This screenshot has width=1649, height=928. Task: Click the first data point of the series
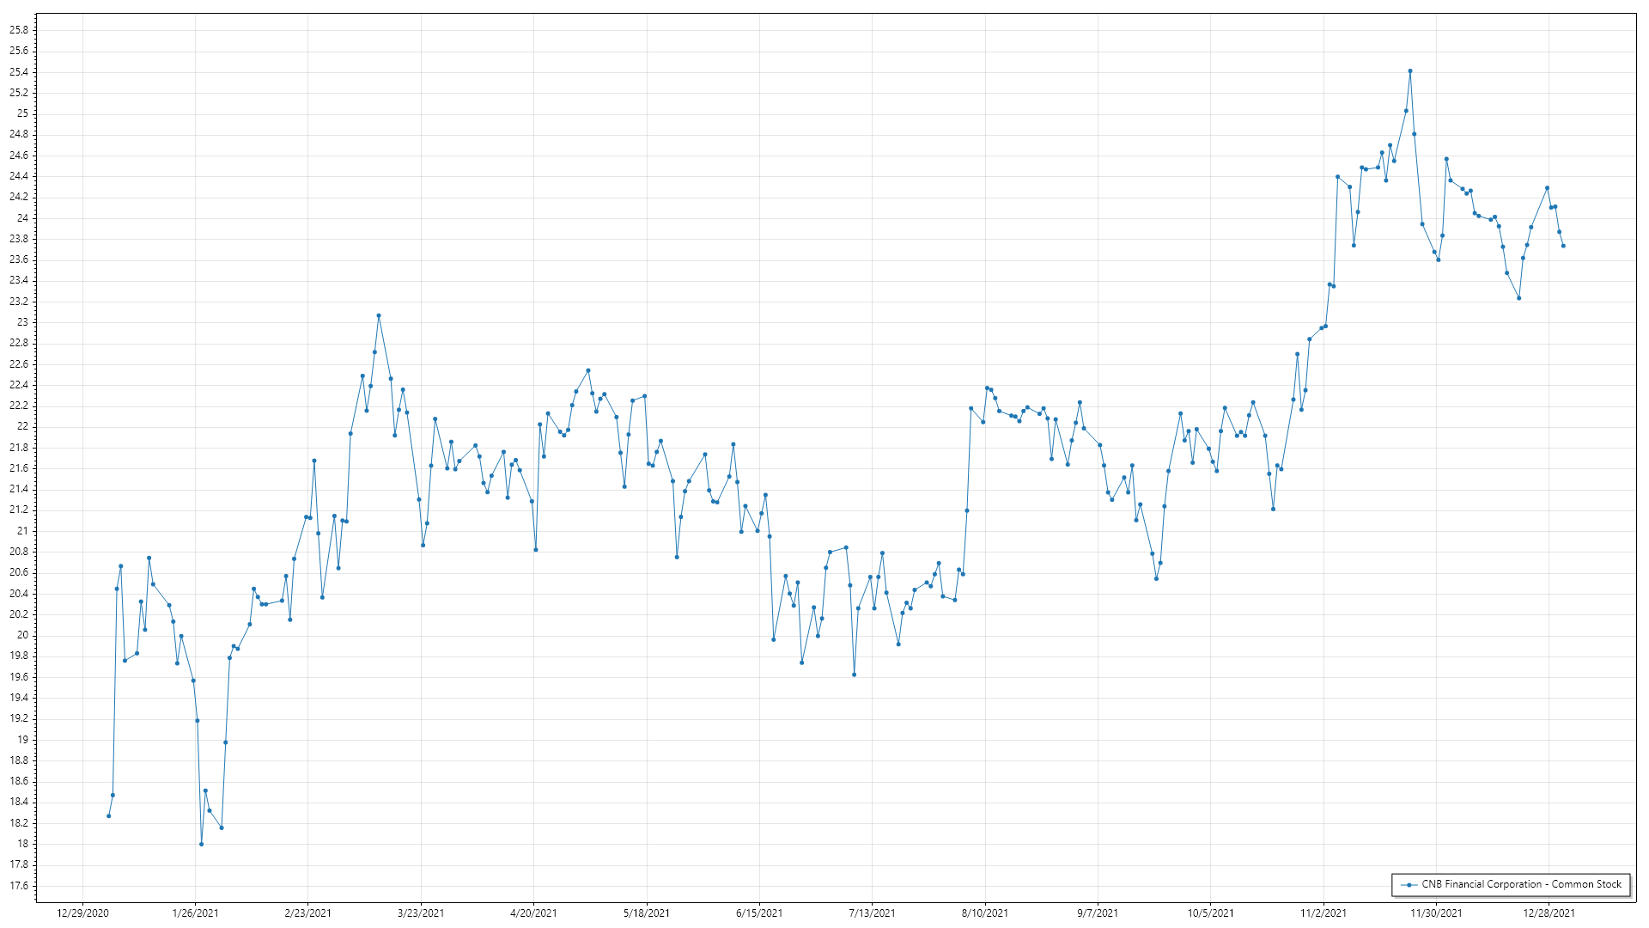pos(108,815)
